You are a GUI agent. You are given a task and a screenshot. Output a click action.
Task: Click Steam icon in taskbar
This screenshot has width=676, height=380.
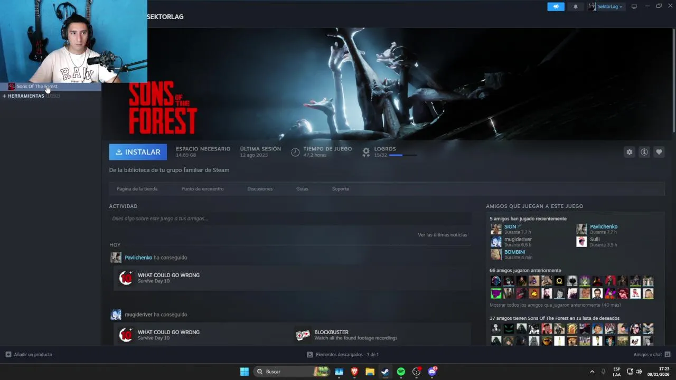coord(386,372)
